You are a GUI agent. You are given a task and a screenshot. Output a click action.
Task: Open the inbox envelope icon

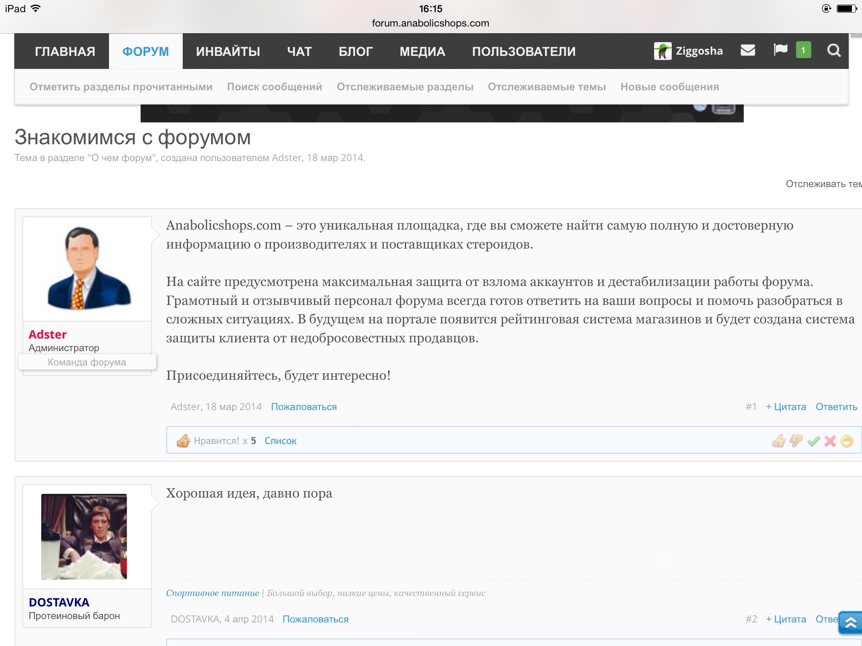[x=748, y=50]
